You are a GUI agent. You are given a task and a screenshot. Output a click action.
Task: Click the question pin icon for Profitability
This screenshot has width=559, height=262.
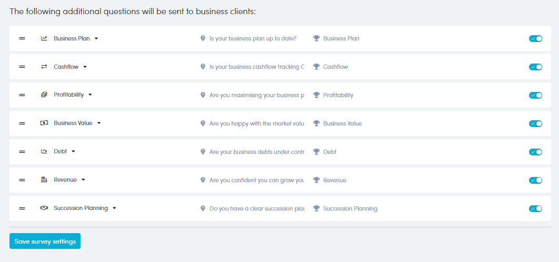coord(203,95)
